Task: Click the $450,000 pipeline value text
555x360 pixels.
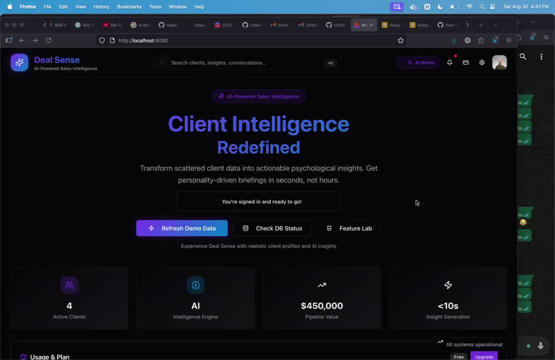Action: coord(321,305)
